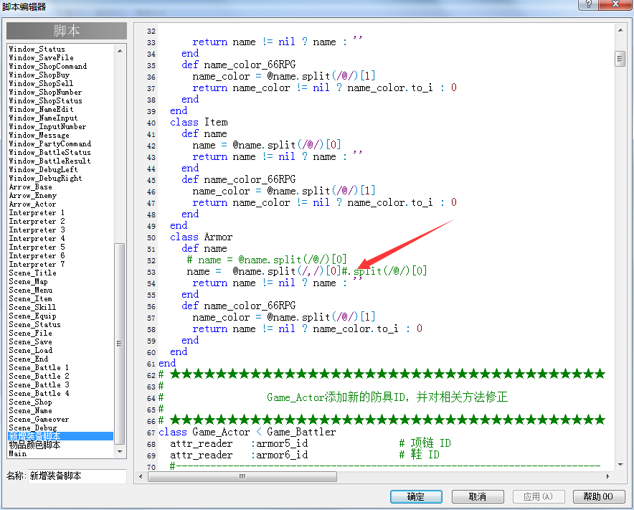Click the code editor scroll-down arrow
Screen dimensions: 634x510
click(x=620, y=465)
